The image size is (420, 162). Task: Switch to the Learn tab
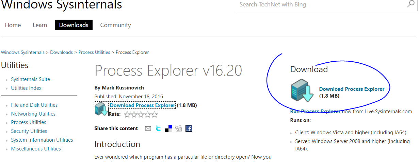40,25
